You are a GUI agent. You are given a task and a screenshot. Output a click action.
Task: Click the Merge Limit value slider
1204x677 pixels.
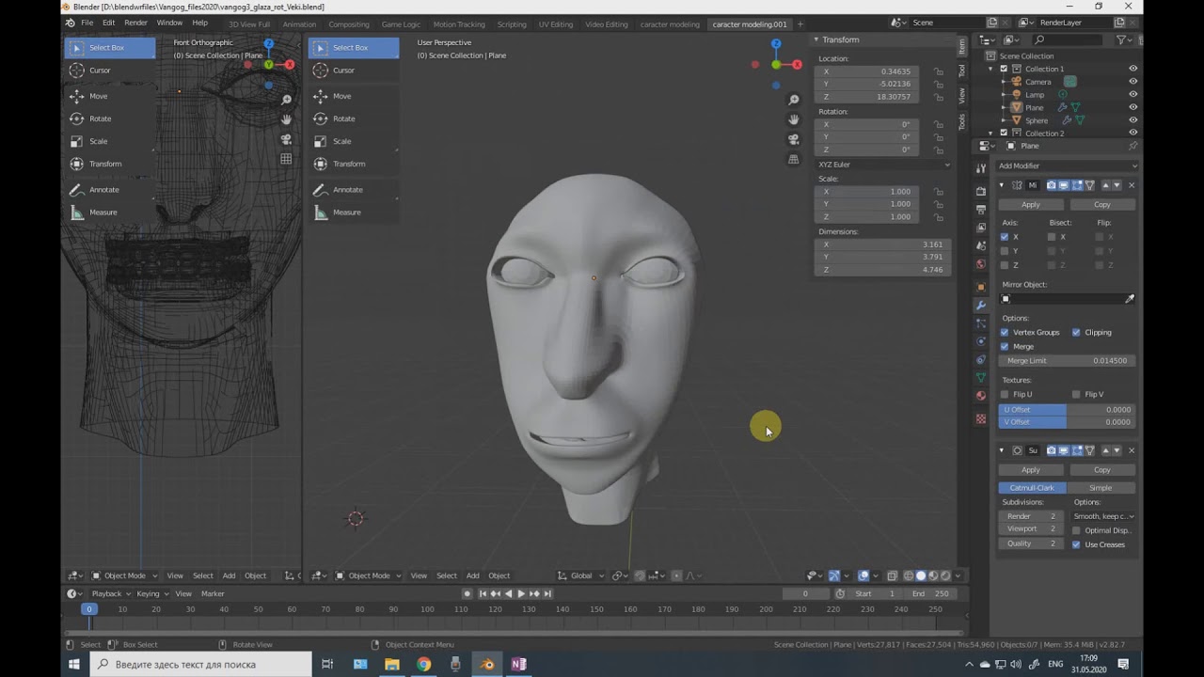click(1067, 361)
